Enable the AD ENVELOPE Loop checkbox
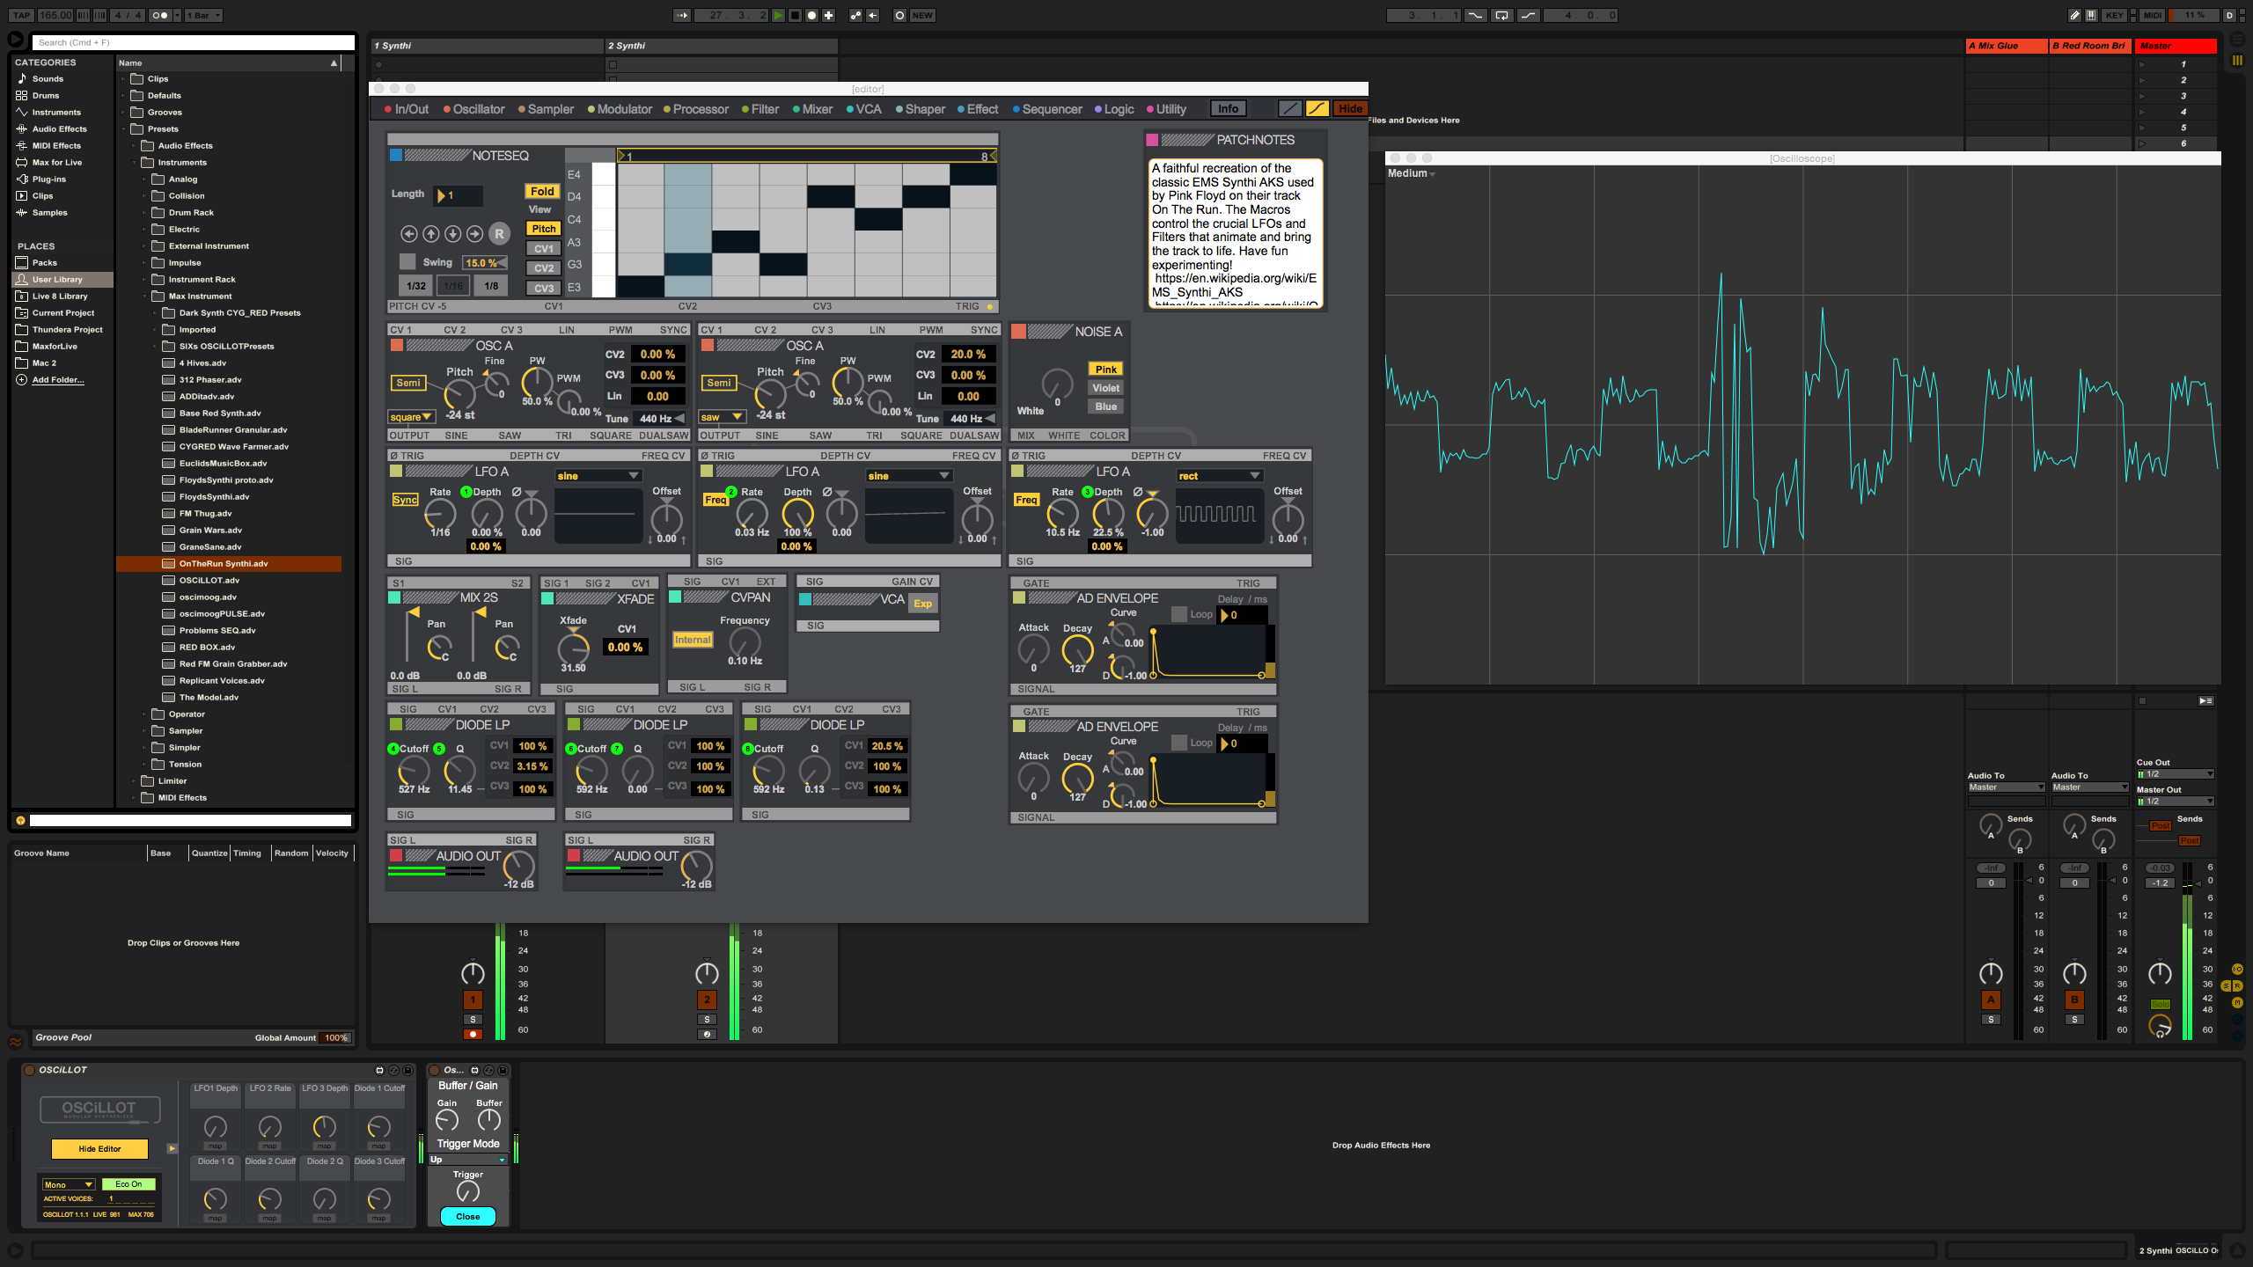This screenshot has width=2253, height=1267. (1179, 614)
